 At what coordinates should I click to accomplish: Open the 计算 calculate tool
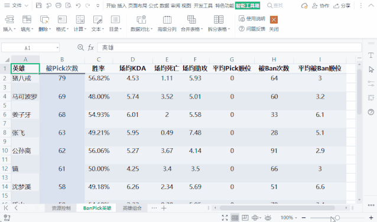80,24
